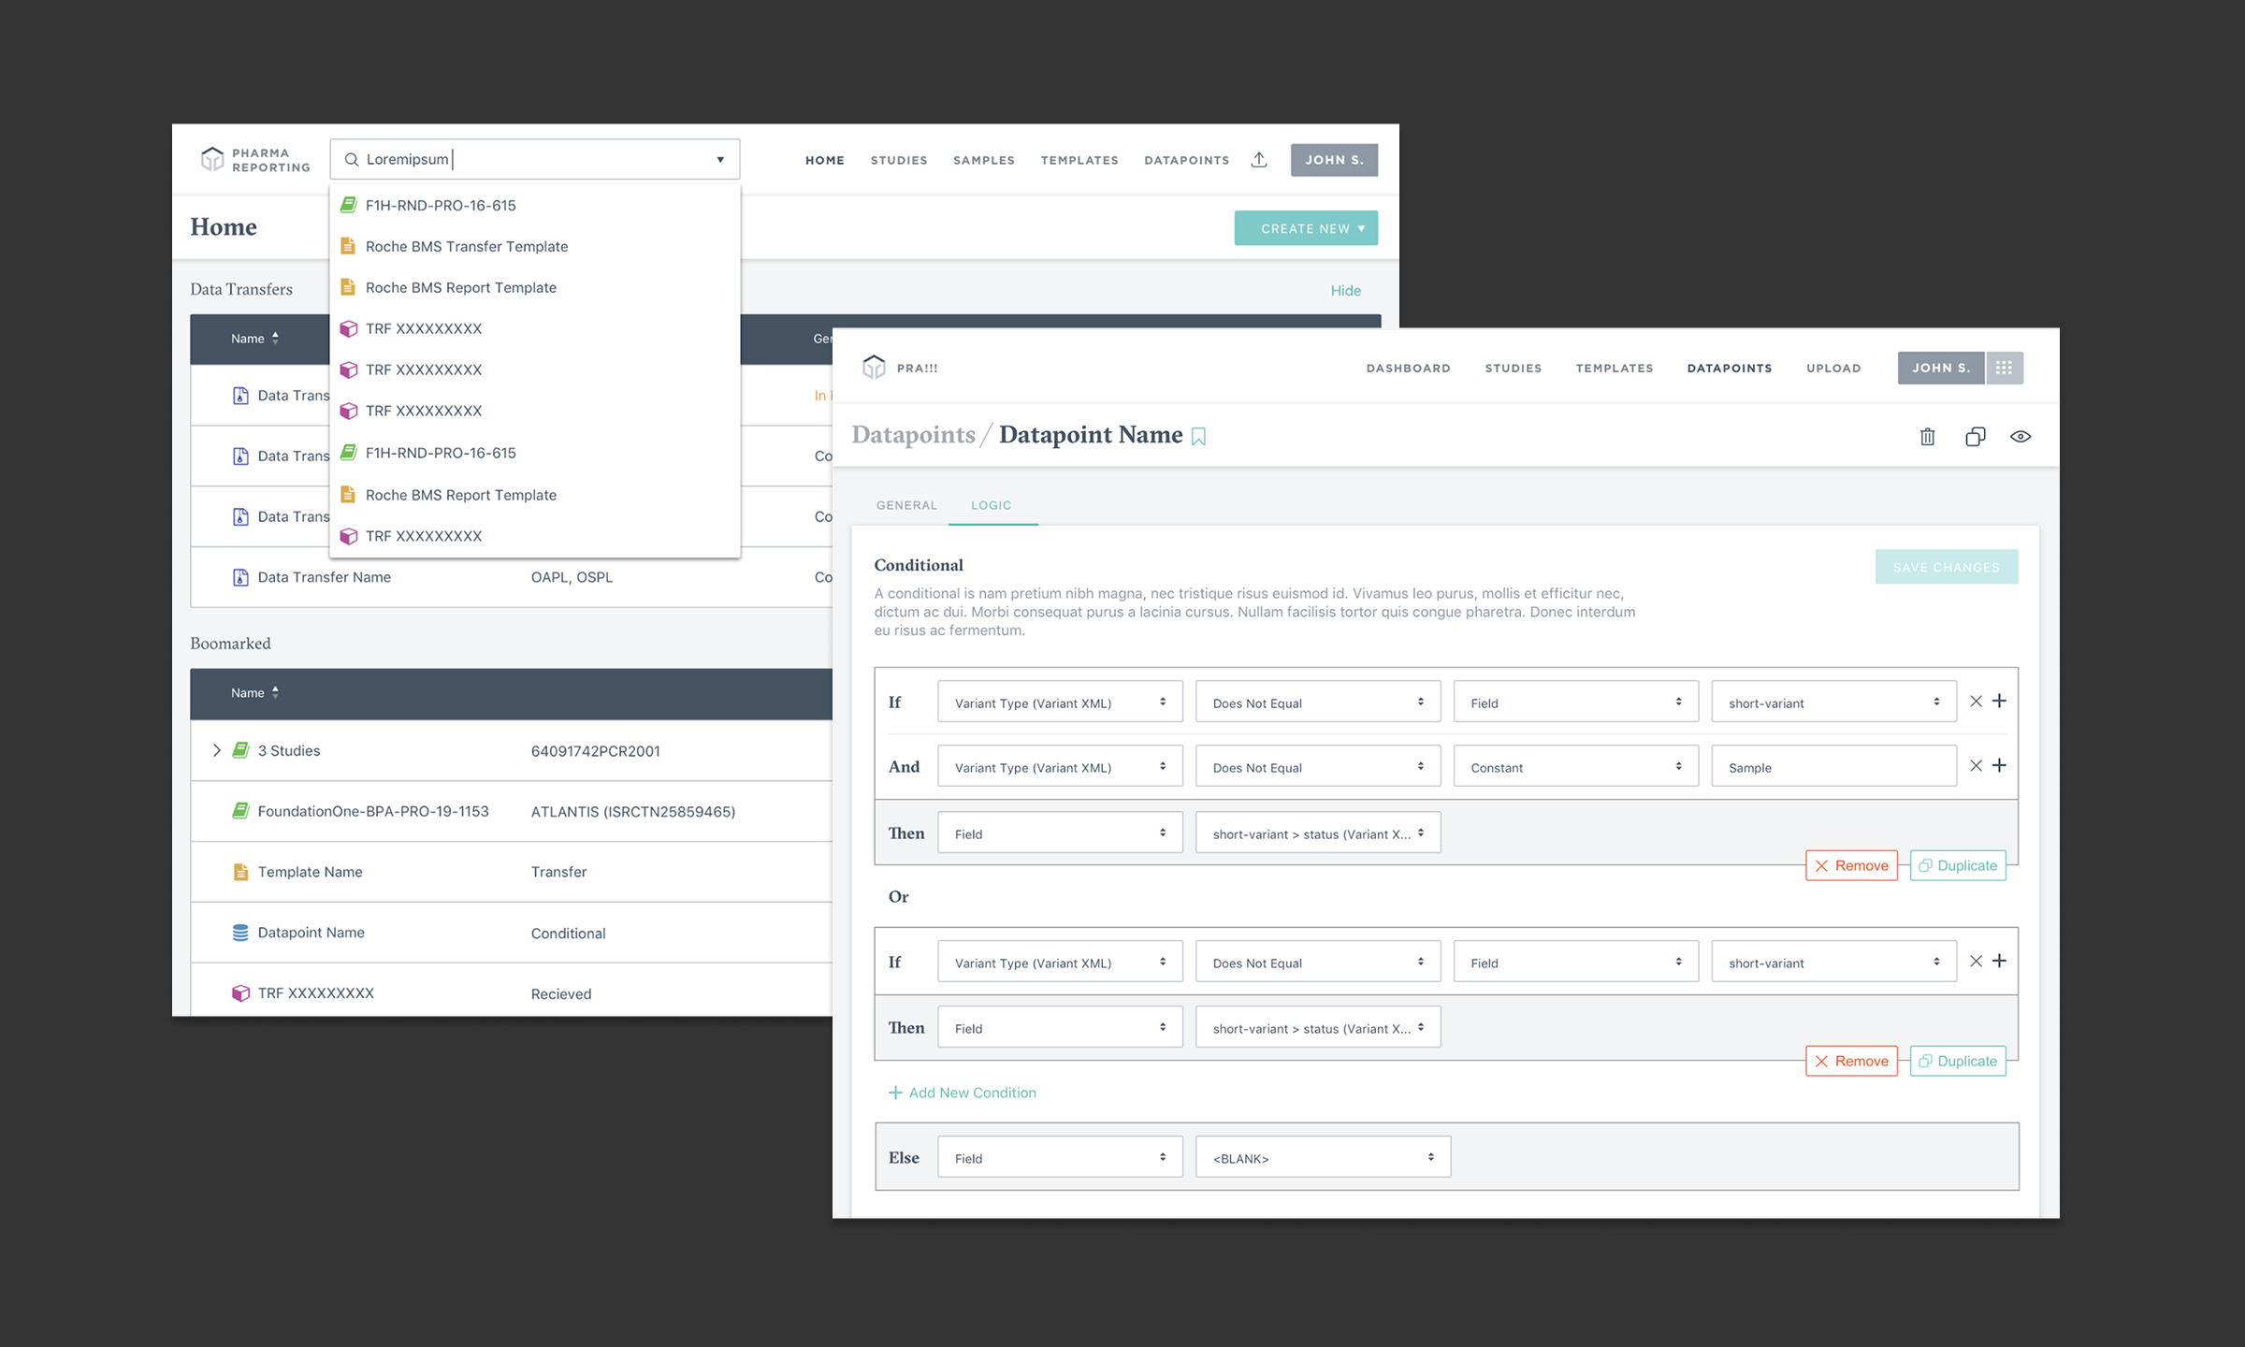Open first If row Does Not Equal dropdown
The height and width of the screenshot is (1347, 2245).
(x=1318, y=702)
